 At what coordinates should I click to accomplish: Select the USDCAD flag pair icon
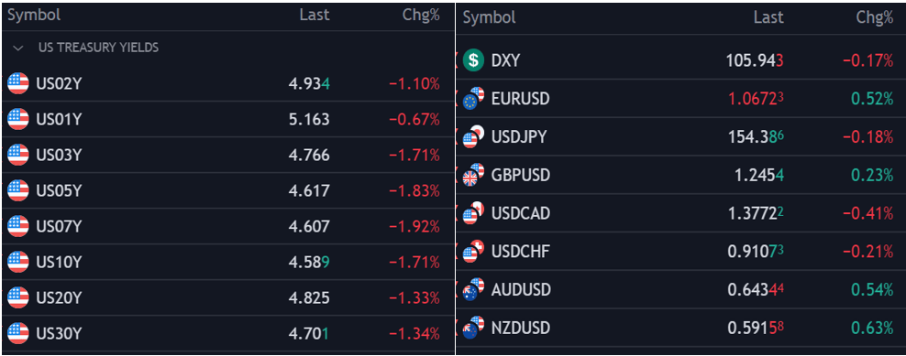[x=473, y=213]
